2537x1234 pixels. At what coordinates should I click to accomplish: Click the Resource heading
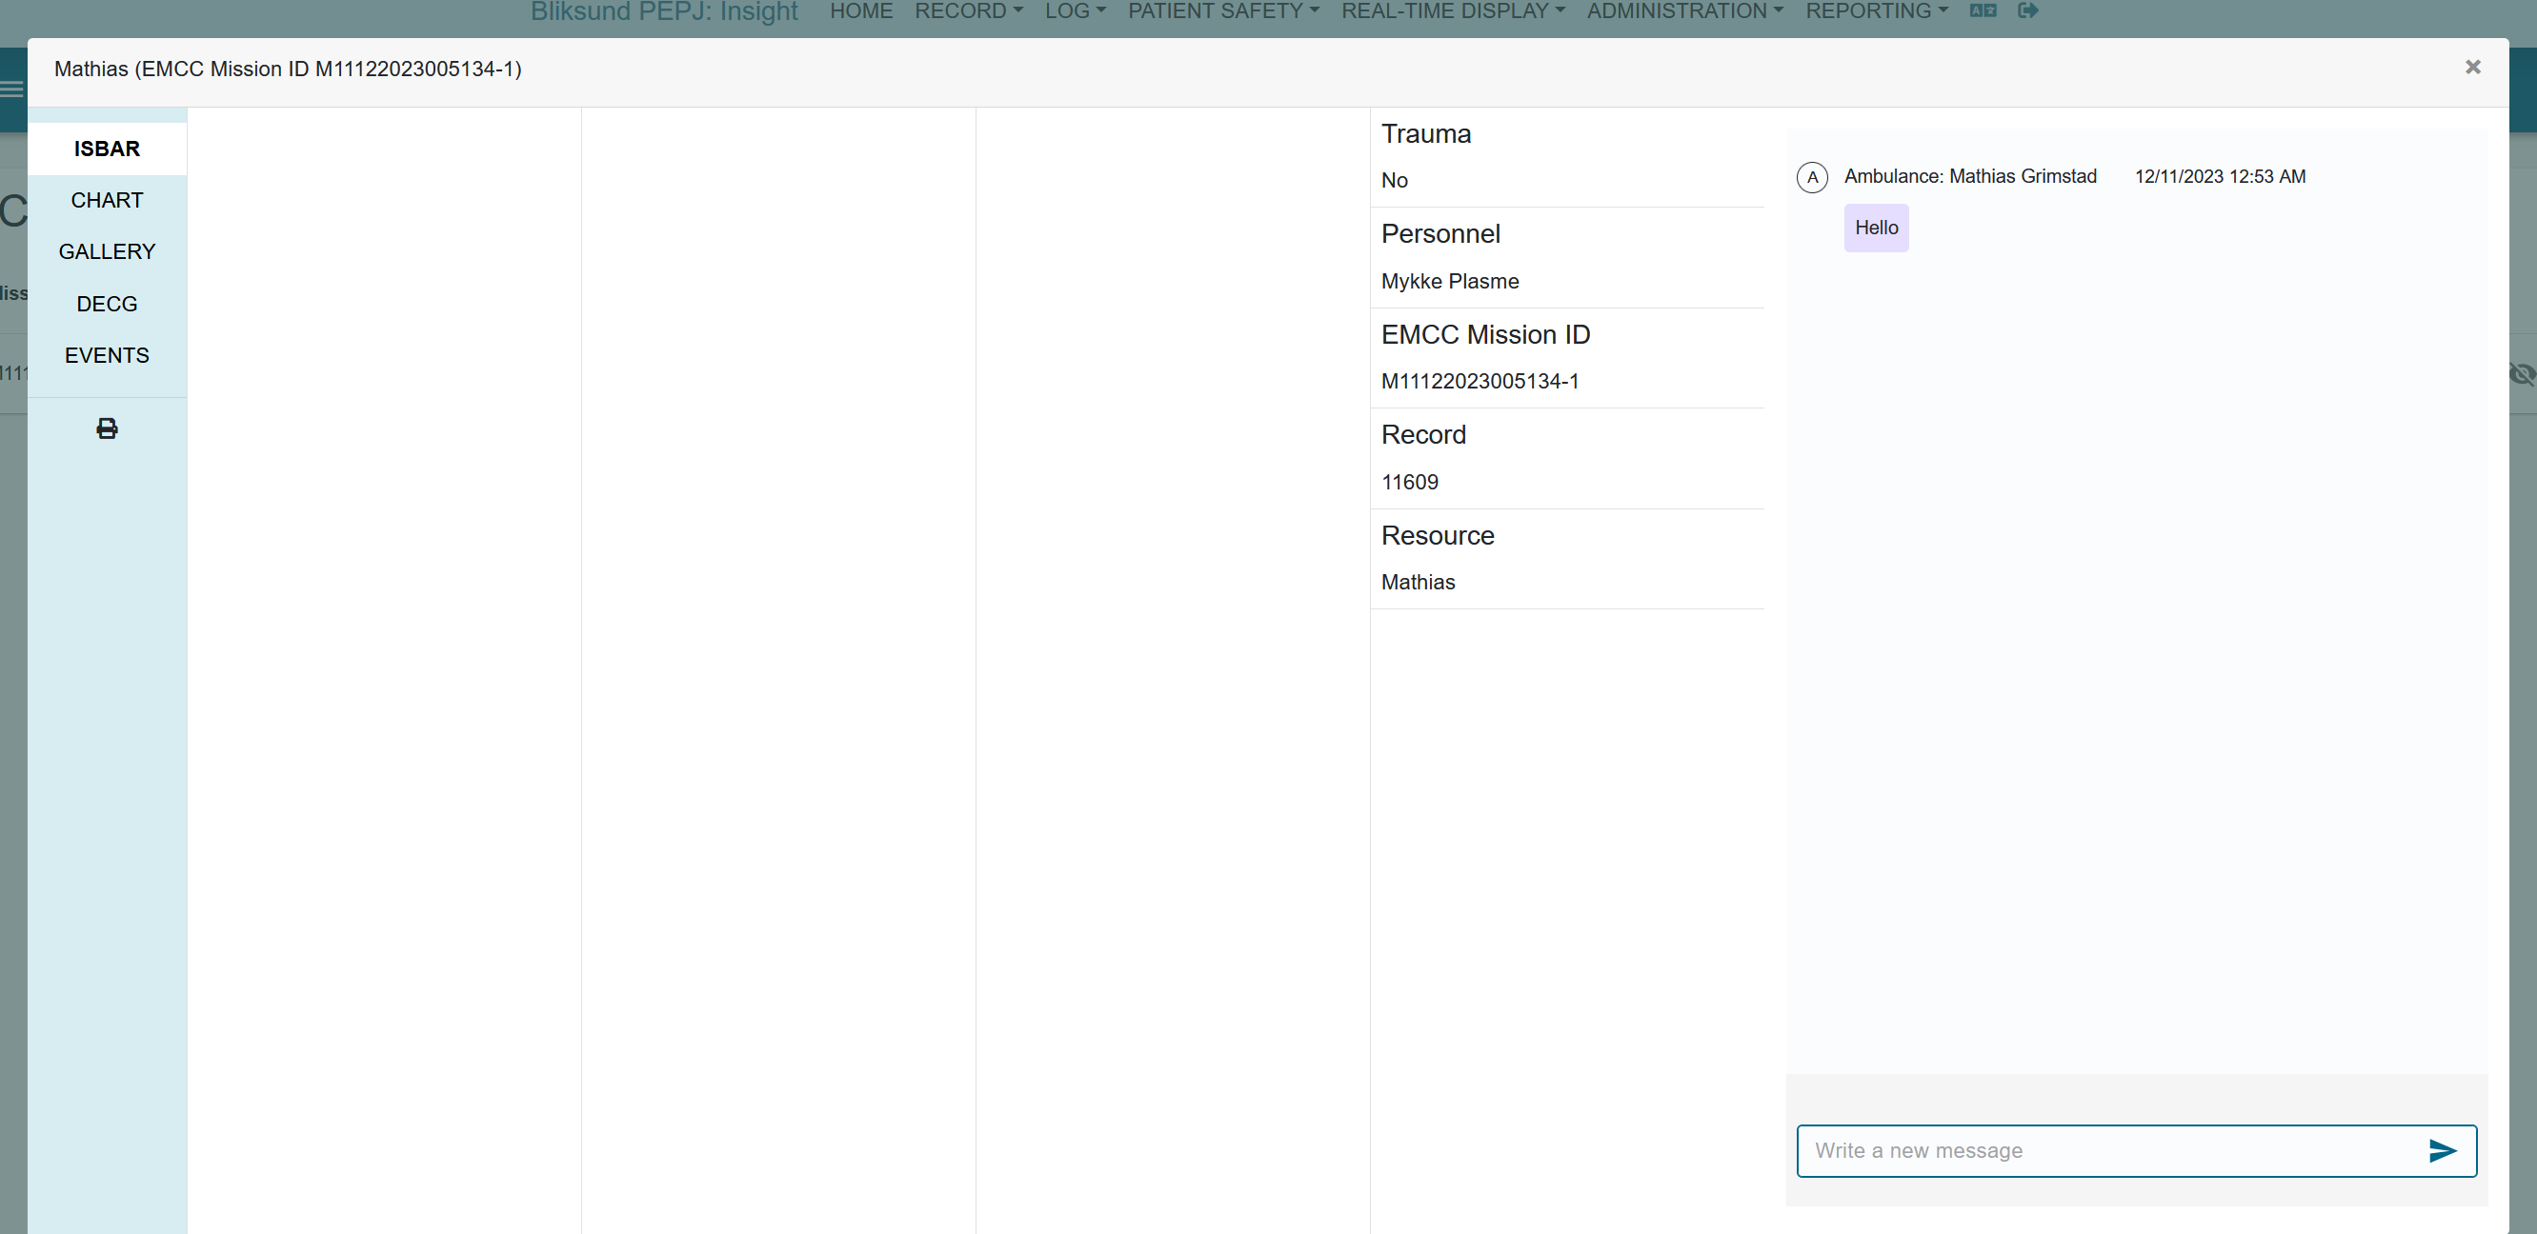tap(1437, 535)
